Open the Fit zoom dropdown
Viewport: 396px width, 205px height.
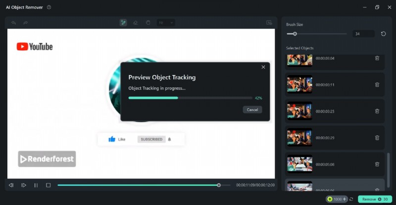click(x=165, y=23)
